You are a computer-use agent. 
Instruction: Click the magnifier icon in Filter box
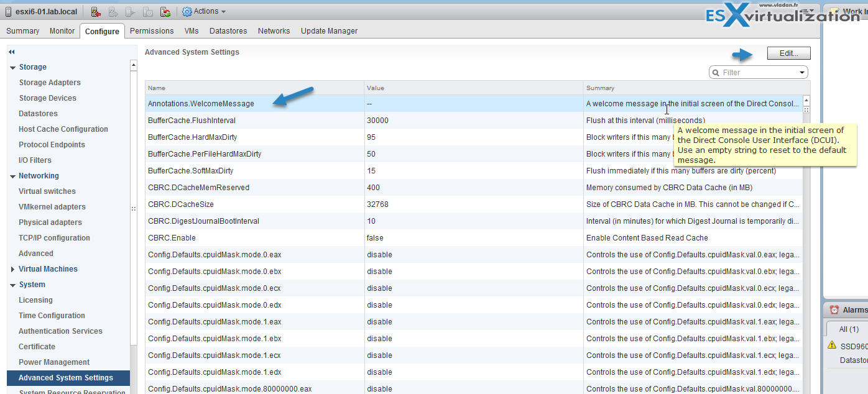tap(716, 73)
